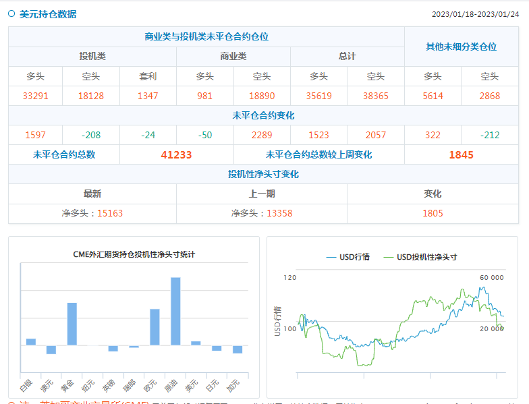Click the 其他未细分类仓位 header
Viewport: 529px width, 404px height.
[461, 47]
